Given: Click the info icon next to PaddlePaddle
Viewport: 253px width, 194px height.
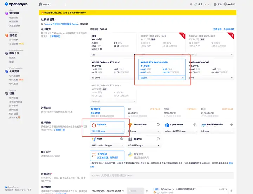Looking at the screenshot, I should point(231,124).
